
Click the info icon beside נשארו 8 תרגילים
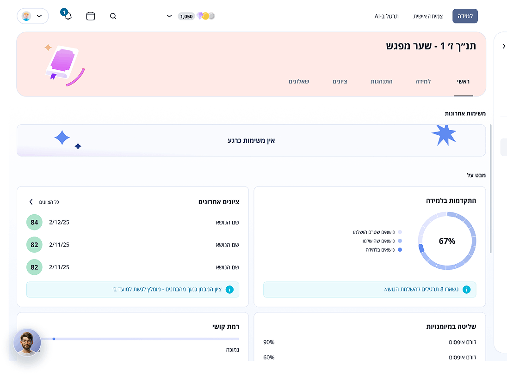tap(467, 290)
